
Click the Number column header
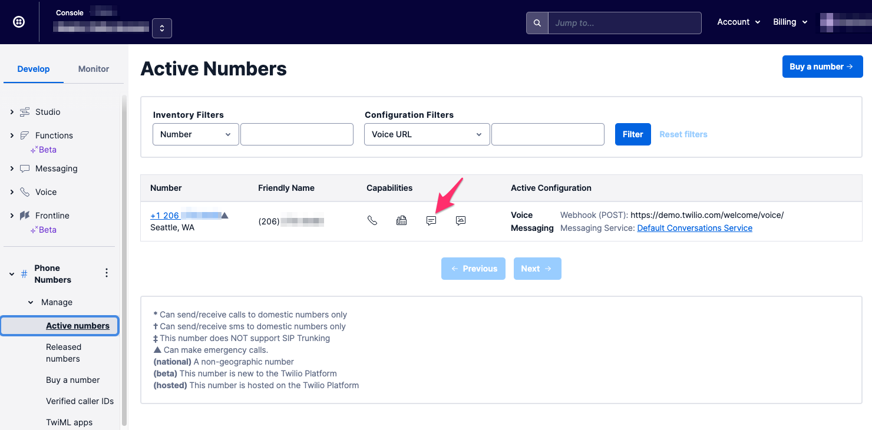click(166, 188)
